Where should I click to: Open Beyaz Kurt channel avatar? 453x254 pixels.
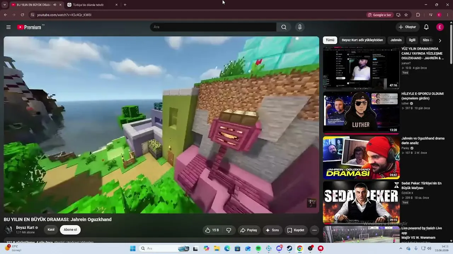(x=8, y=230)
